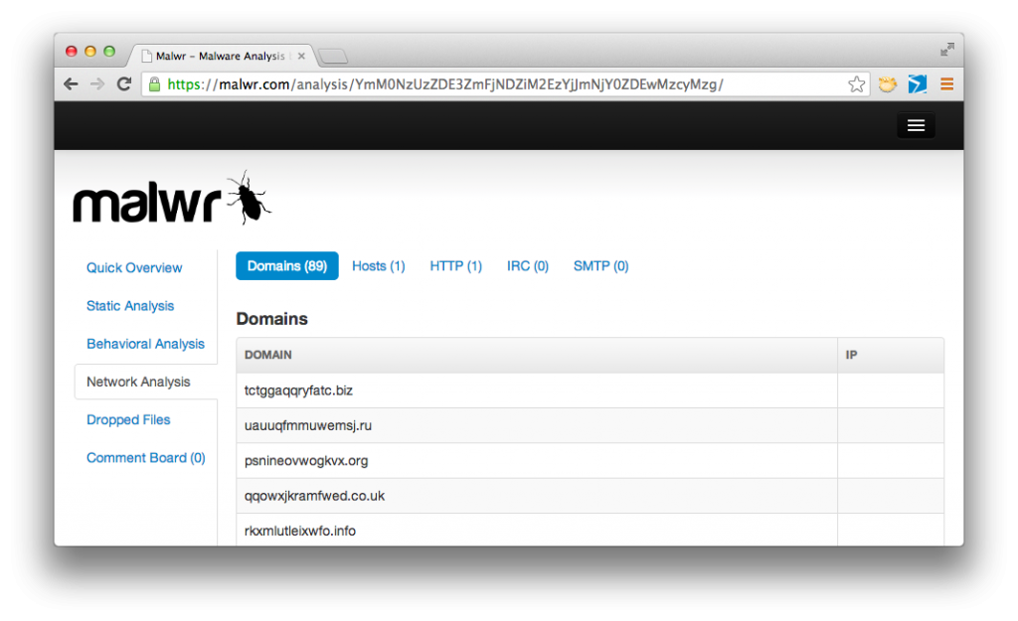This screenshot has height=621, width=1018.
Task: Select domain rkxmlutleixwfo.info
Action: pyautogui.click(x=300, y=531)
